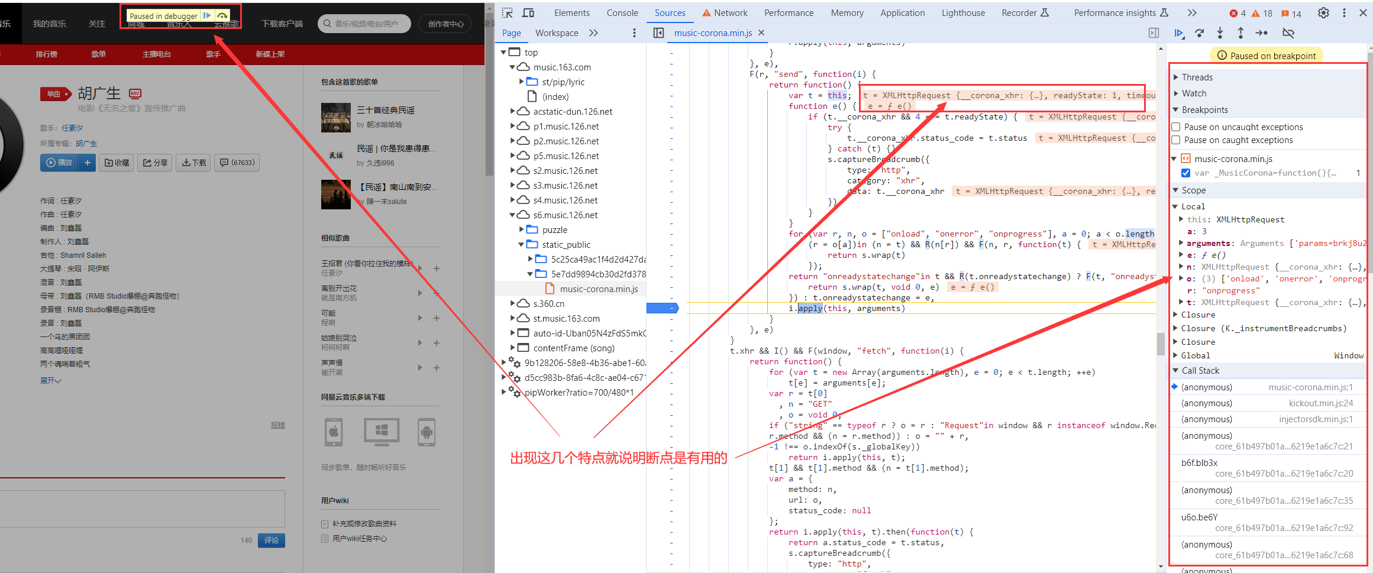Toggle the debugger sidebar icon
Viewport: 1373px width, 573px height.
(x=1154, y=33)
